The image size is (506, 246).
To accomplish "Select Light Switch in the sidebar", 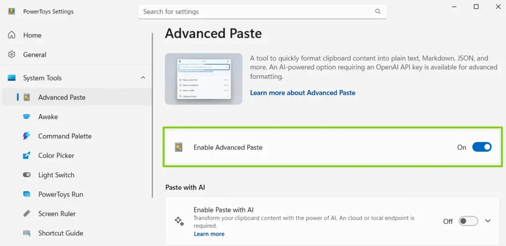I will click(x=76, y=175).
